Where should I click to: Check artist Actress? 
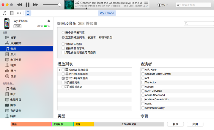point(143,87)
